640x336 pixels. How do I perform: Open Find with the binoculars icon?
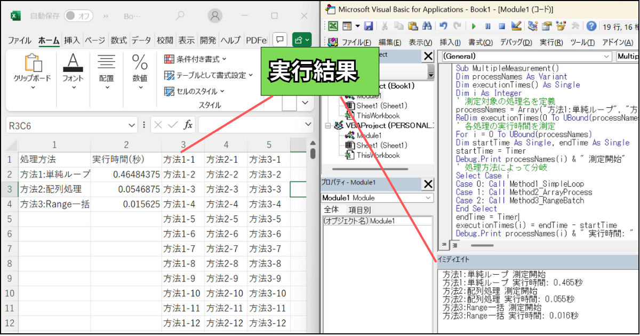pyautogui.click(x=426, y=26)
